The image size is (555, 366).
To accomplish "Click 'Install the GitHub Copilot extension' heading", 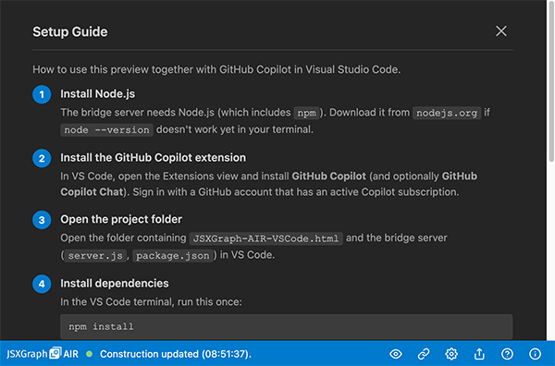I will click(x=153, y=158).
